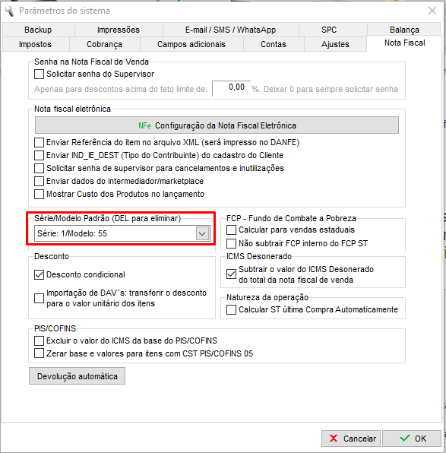This screenshot has width=446, height=453.
Task: Open the Campos adicionais tab
Action: coord(191,44)
